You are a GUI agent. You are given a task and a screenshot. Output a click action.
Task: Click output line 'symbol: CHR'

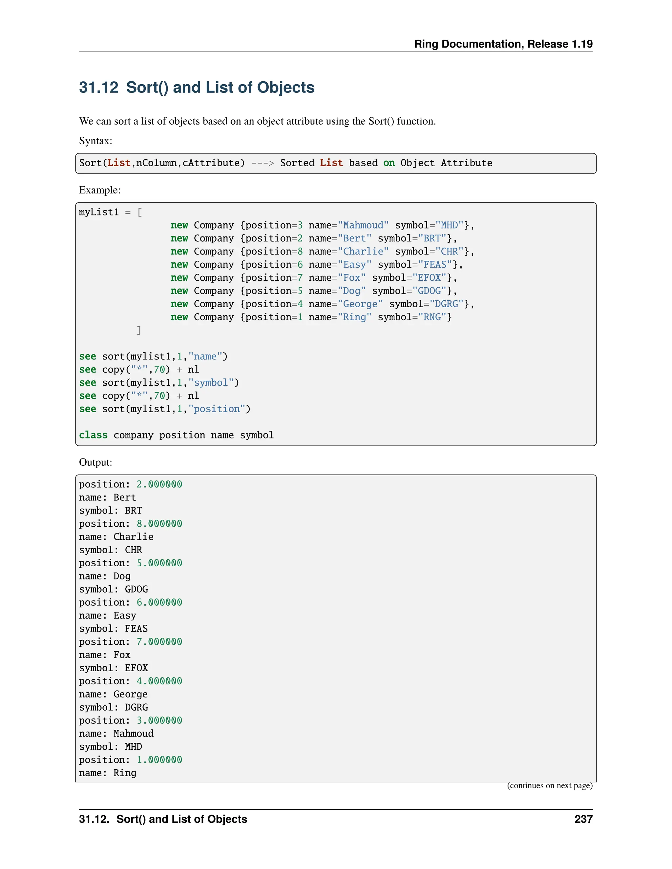click(110, 550)
